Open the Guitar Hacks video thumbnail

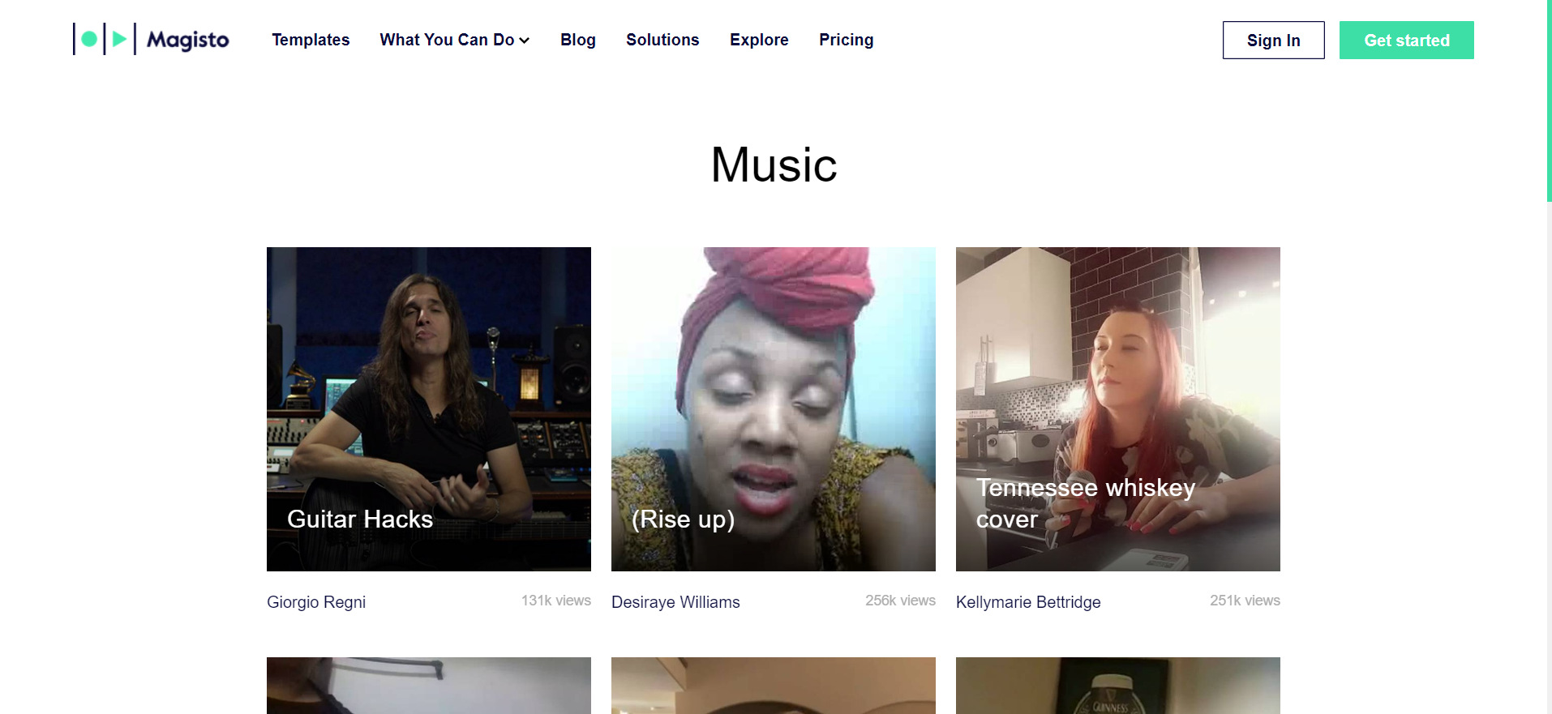428,408
